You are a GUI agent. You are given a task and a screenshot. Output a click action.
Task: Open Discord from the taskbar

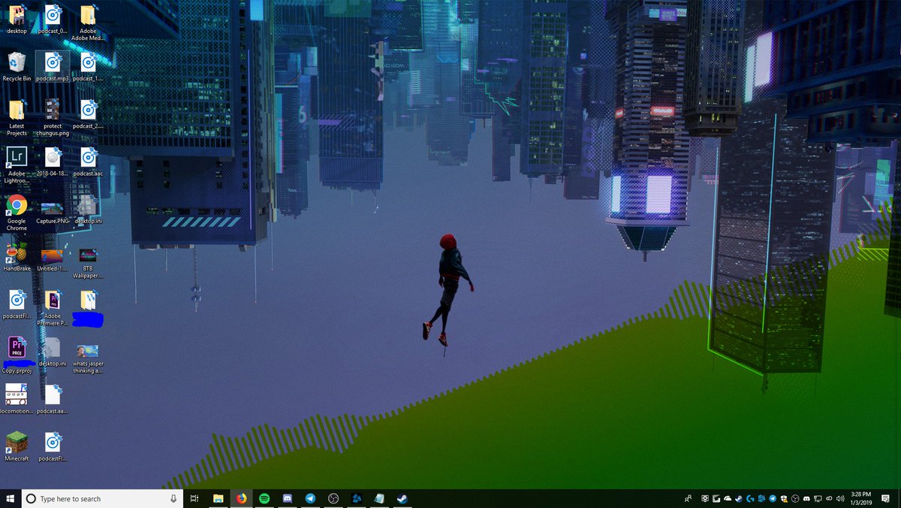[x=288, y=497]
